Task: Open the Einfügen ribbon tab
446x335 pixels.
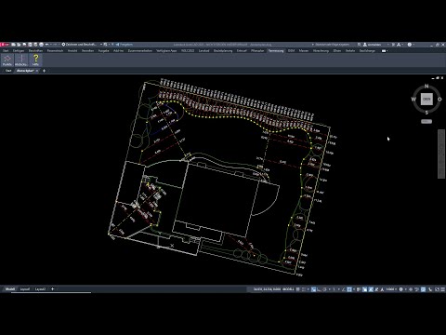Action: (19, 51)
